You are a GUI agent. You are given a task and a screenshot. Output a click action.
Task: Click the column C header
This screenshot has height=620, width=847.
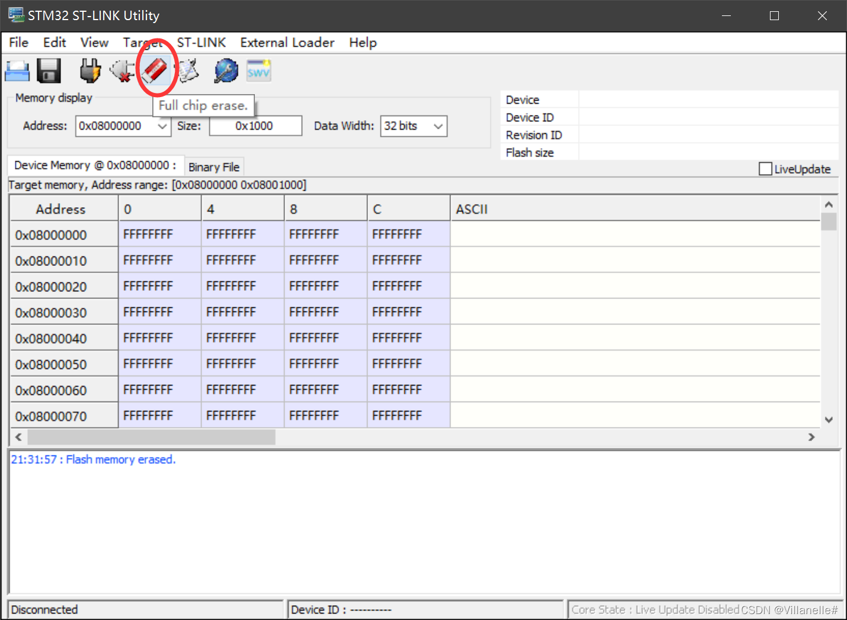409,209
